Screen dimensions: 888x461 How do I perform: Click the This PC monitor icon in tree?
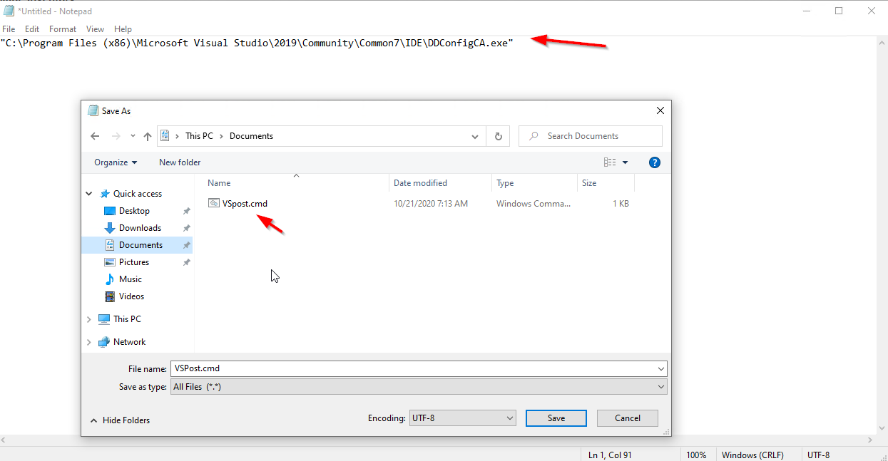pos(104,319)
